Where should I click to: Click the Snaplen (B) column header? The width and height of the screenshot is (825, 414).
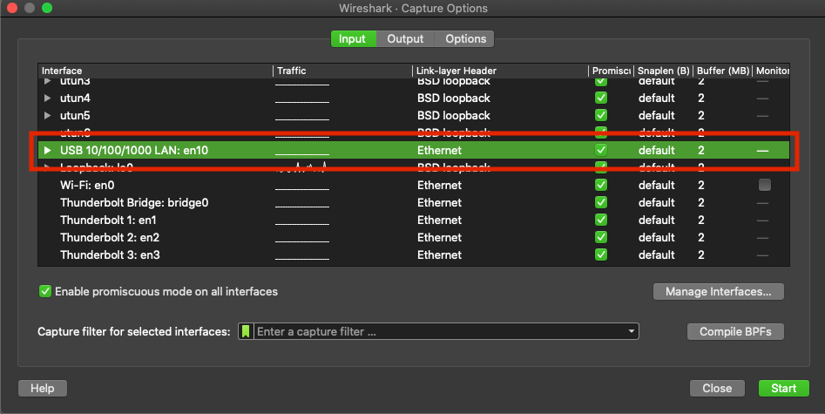(663, 71)
